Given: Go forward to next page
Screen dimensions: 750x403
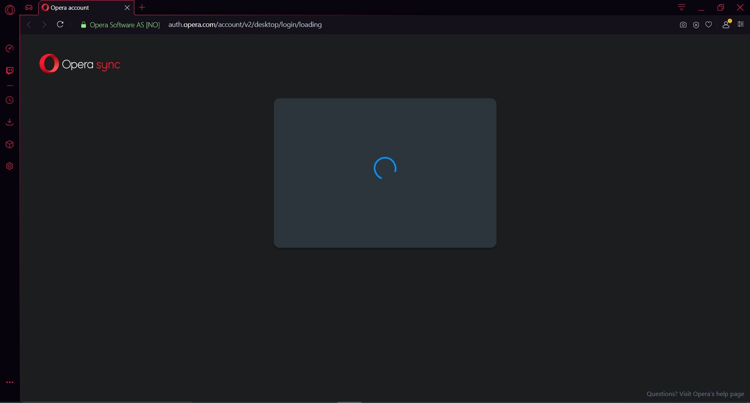Looking at the screenshot, I should tap(44, 25).
